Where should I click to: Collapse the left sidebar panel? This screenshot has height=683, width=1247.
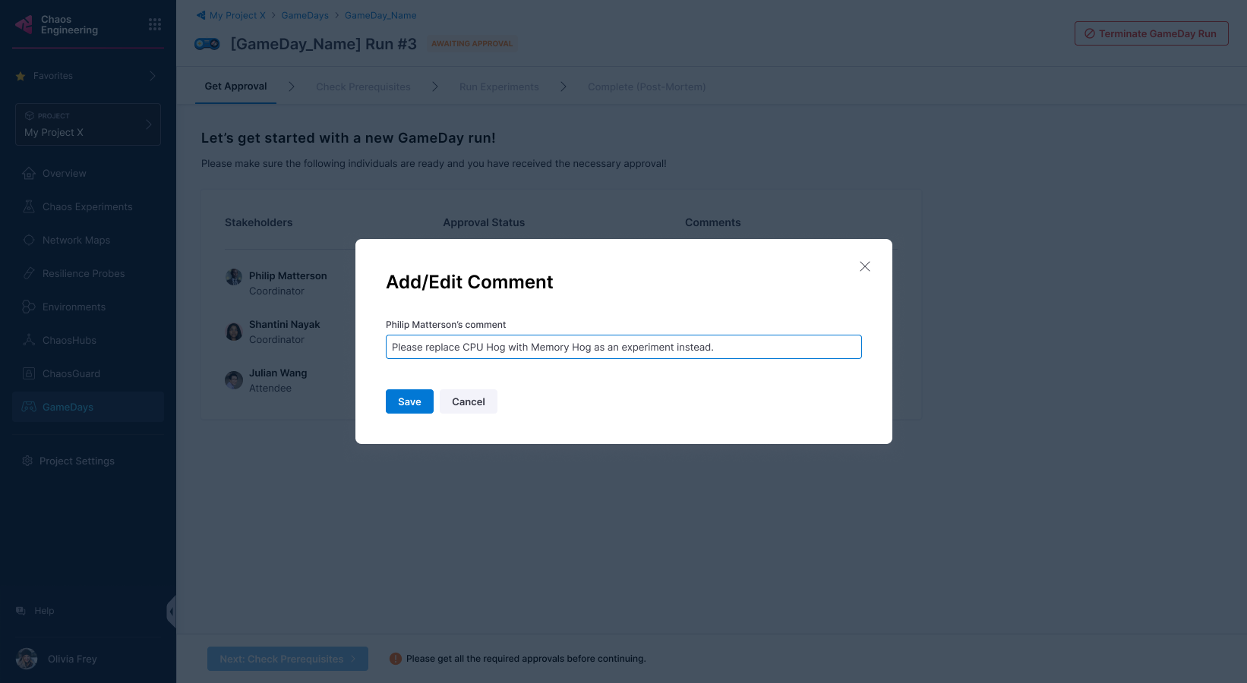[172, 612]
